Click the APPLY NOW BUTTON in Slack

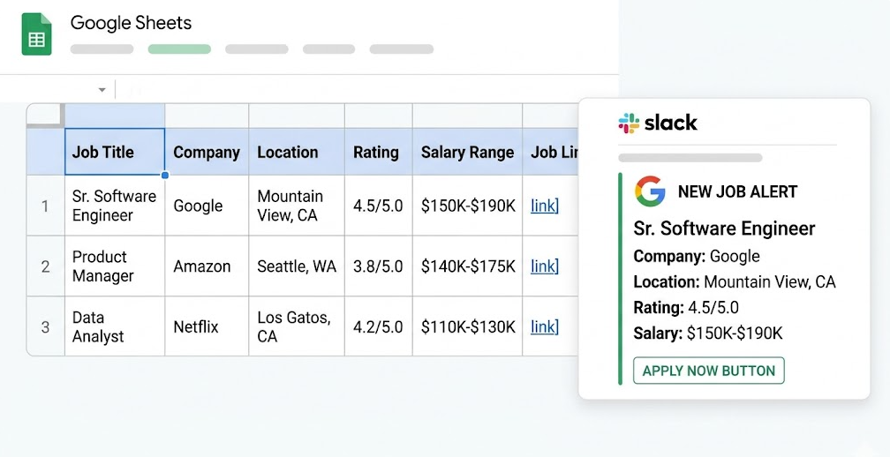(708, 371)
